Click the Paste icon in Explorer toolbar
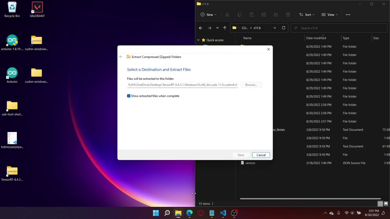390x219 pixels. pyautogui.click(x=252, y=15)
